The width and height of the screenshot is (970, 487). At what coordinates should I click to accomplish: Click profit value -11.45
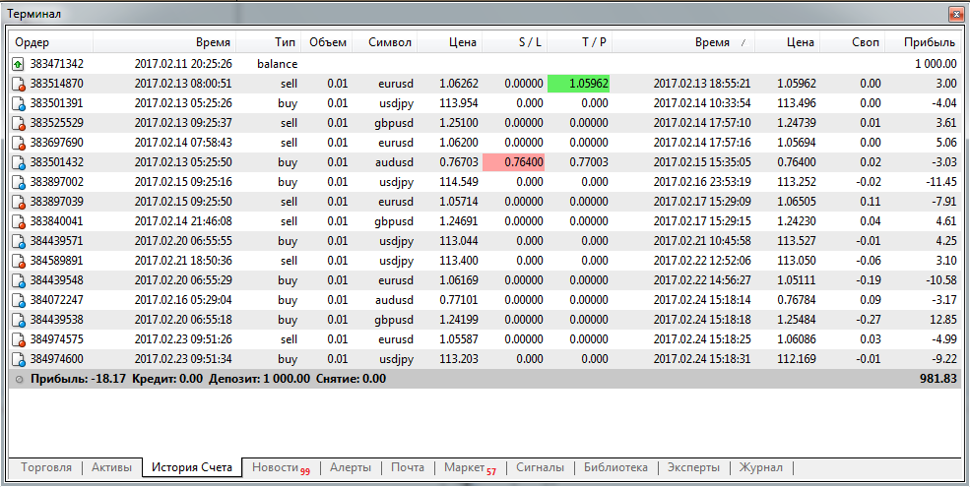pos(942,182)
